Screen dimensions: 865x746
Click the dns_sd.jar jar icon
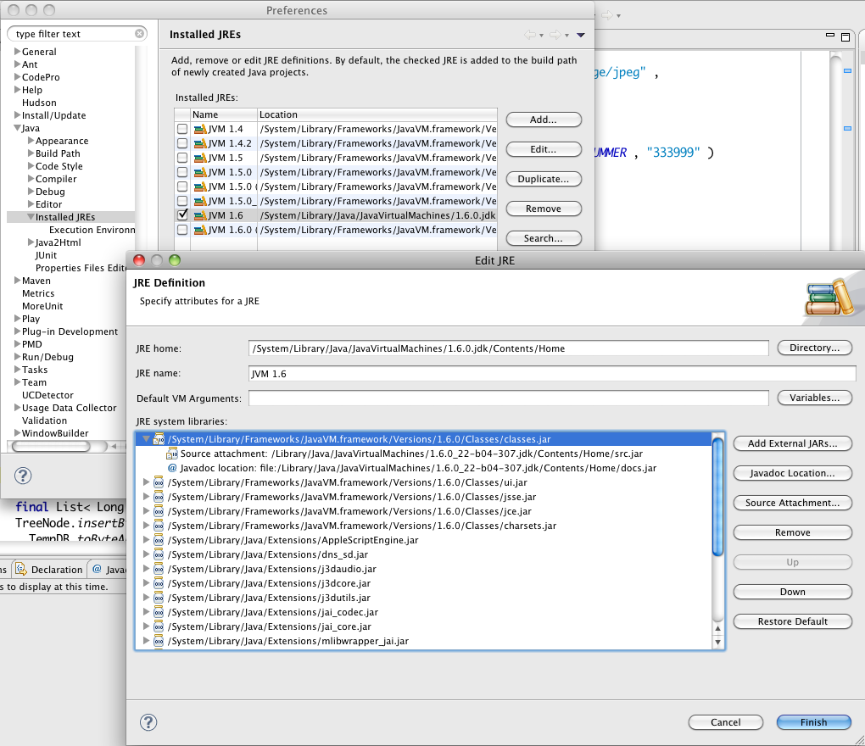[159, 554]
